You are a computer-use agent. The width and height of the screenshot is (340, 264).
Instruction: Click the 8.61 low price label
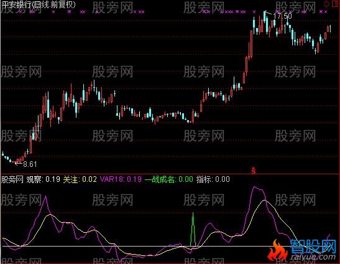(x=30, y=164)
